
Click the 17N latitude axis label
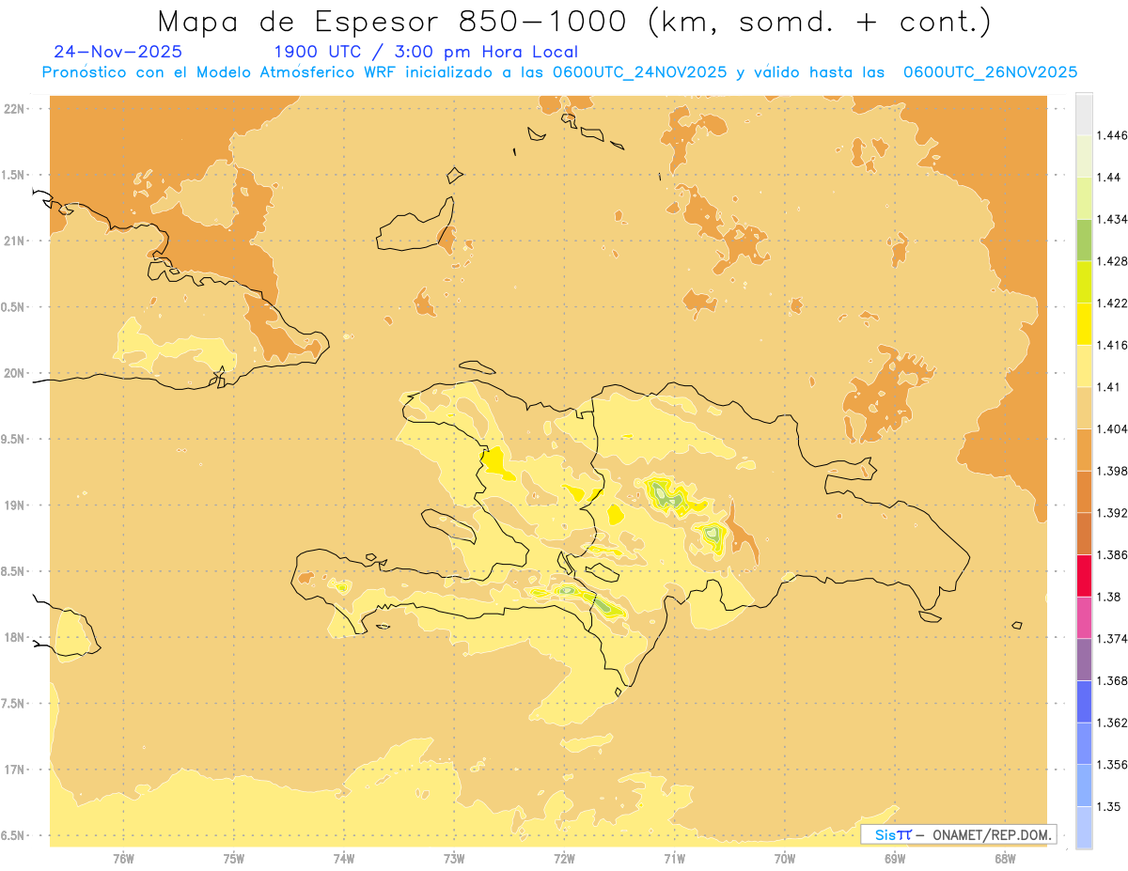[x=16, y=770]
